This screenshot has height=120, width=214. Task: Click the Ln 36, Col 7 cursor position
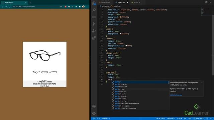[160, 119]
